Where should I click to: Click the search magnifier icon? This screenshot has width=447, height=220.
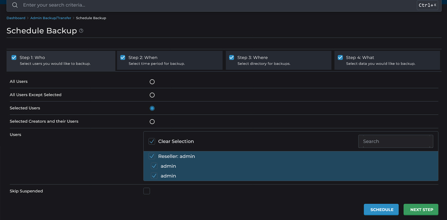click(15, 5)
